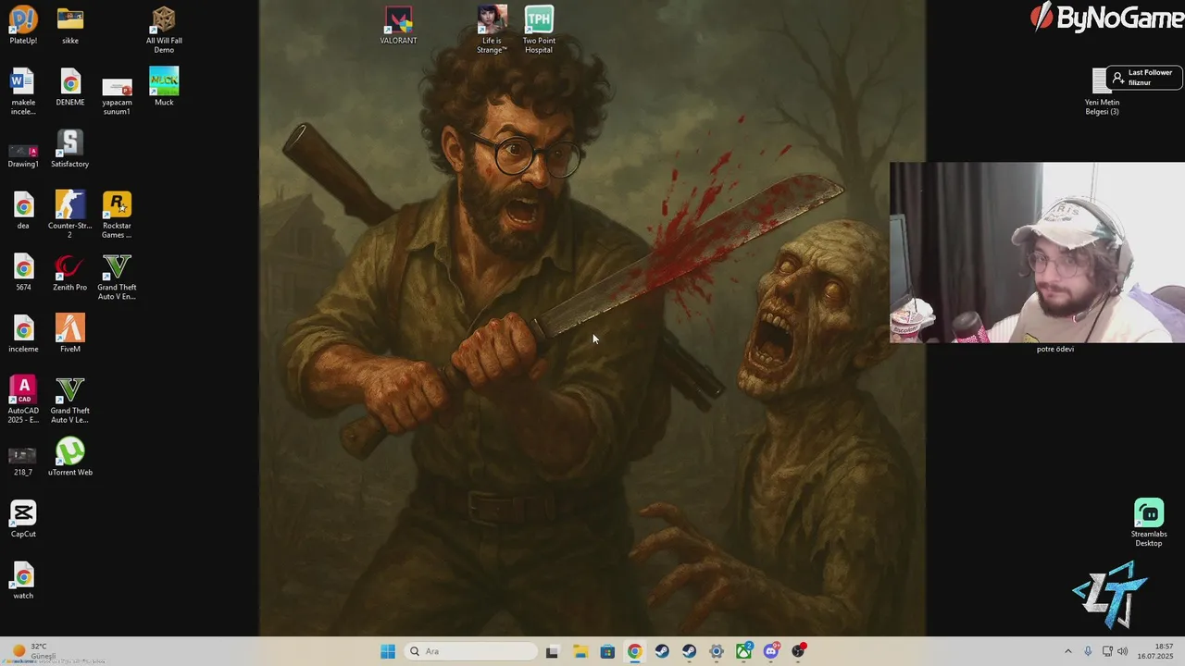Open the dea Chrome shortcut
The height and width of the screenshot is (666, 1185).
point(23,211)
